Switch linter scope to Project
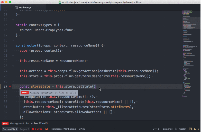 [x=24, y=129]
